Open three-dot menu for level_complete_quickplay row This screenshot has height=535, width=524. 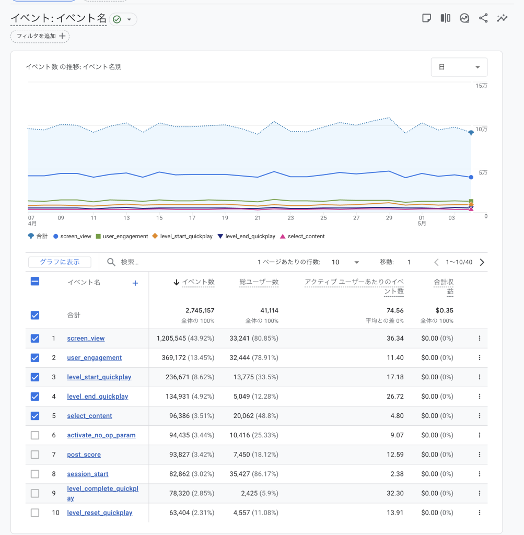click(479, 493)
